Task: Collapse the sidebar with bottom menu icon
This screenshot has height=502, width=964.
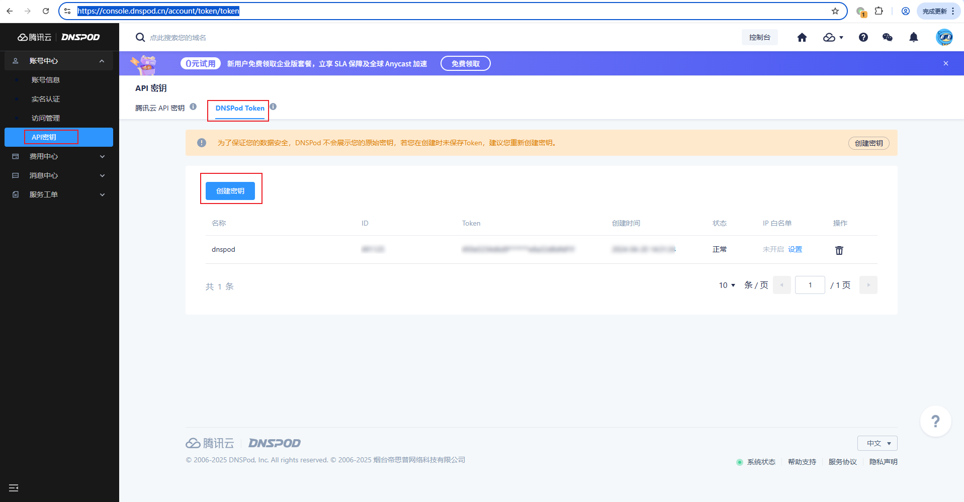Action: point(14,488)
